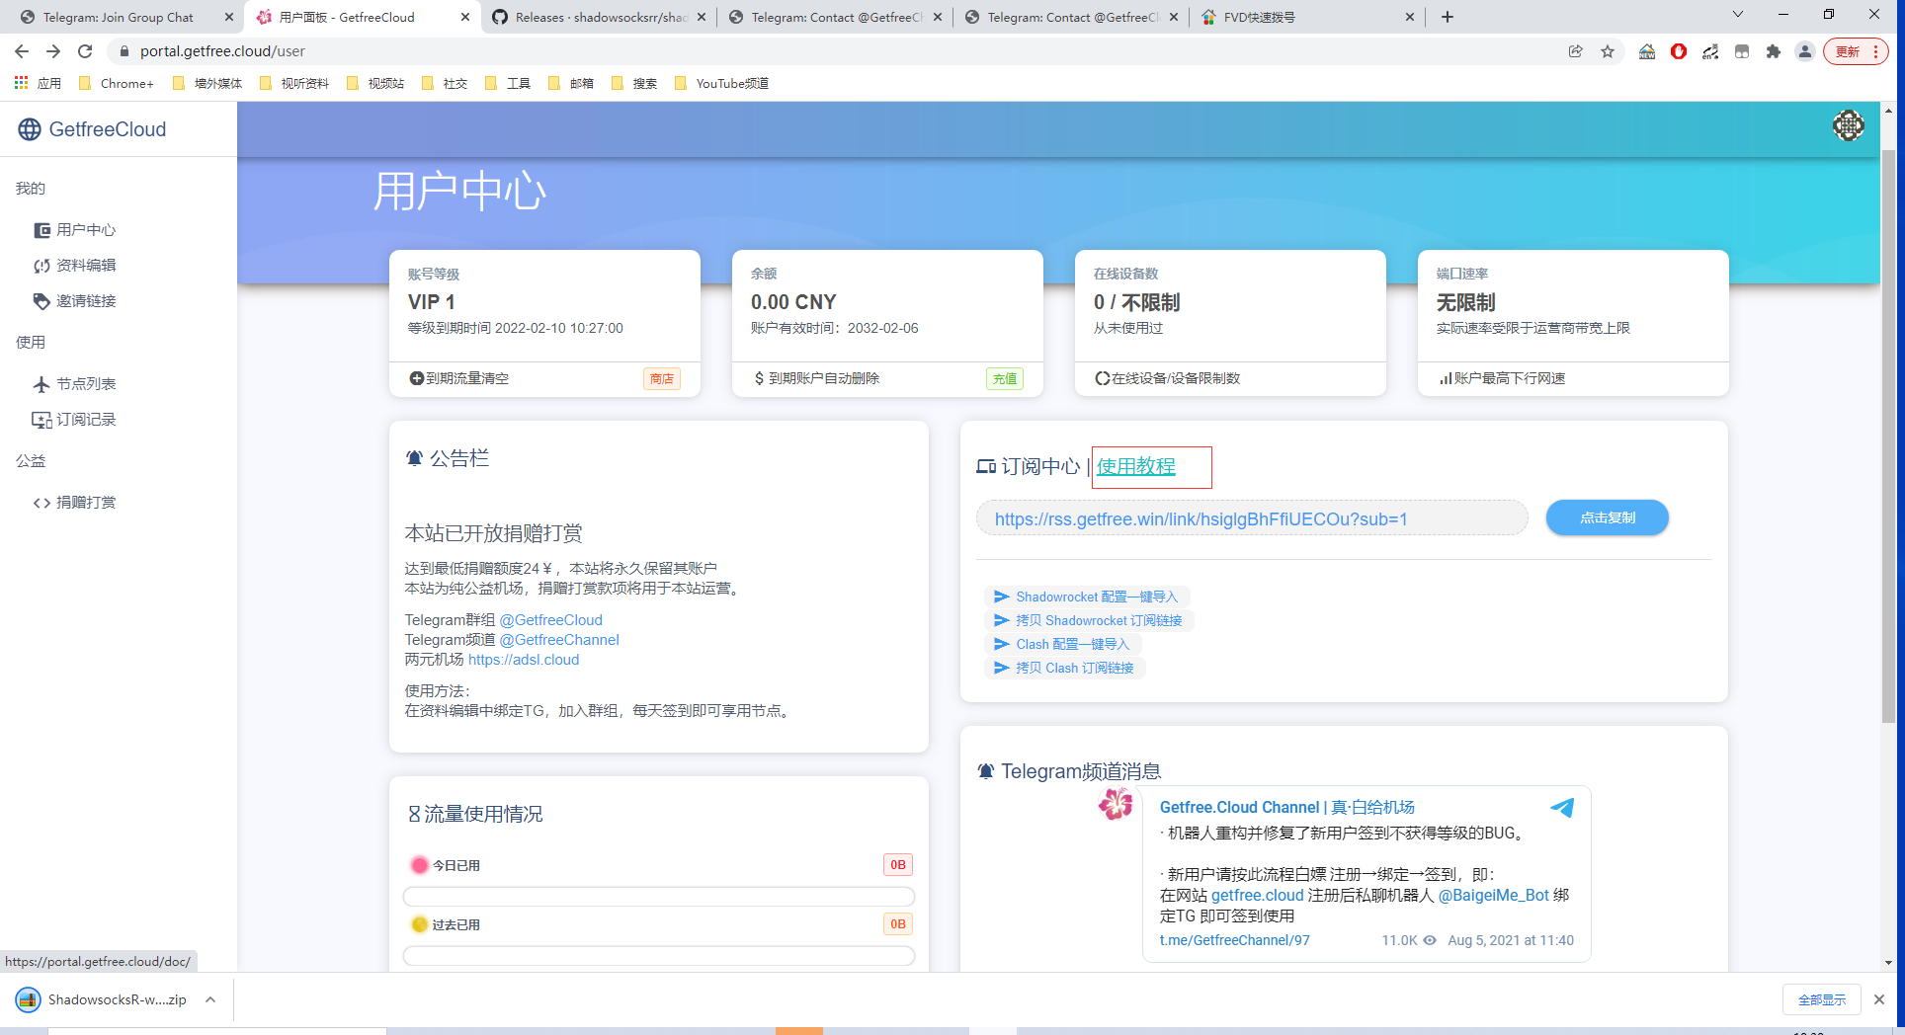Click 拷贝 Shadowrocket 订阅链接
Screen dimensions: 1905x1035
[1088, 620]
